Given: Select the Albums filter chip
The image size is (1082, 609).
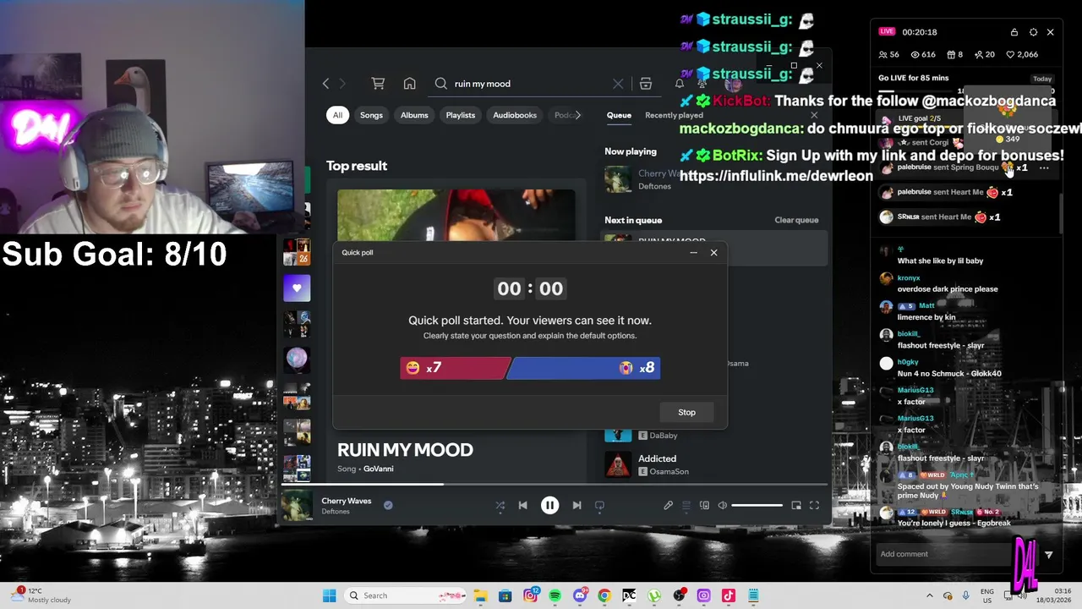Looking at the screenshot, I should 414,115.
